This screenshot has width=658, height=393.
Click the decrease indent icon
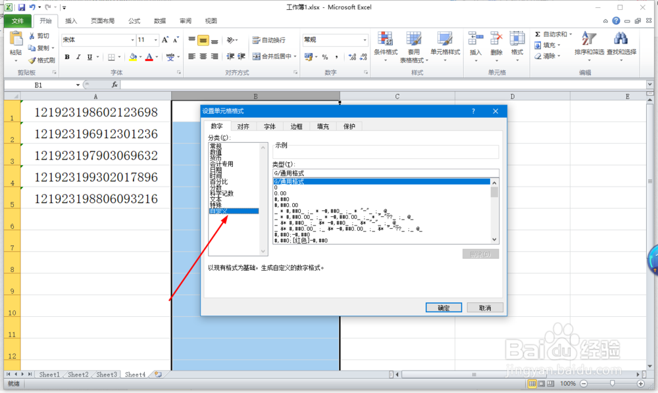pos(230,57)
